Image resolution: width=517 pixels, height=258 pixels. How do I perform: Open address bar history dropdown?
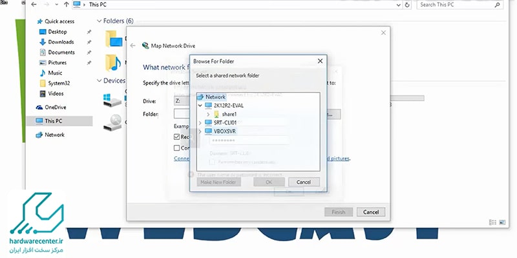click(399, 5)
